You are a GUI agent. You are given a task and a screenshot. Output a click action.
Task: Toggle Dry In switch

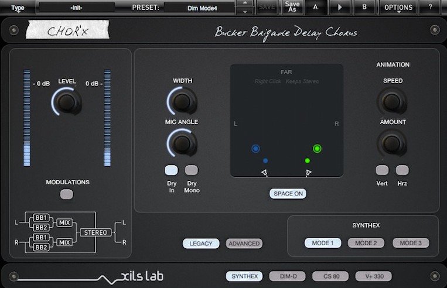(171, 170)
